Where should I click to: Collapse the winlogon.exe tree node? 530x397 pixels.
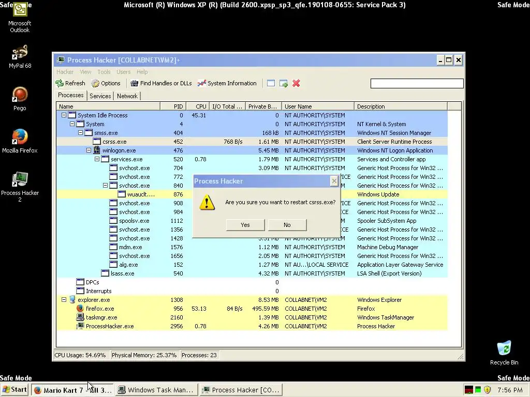click(x=89, y=150)
